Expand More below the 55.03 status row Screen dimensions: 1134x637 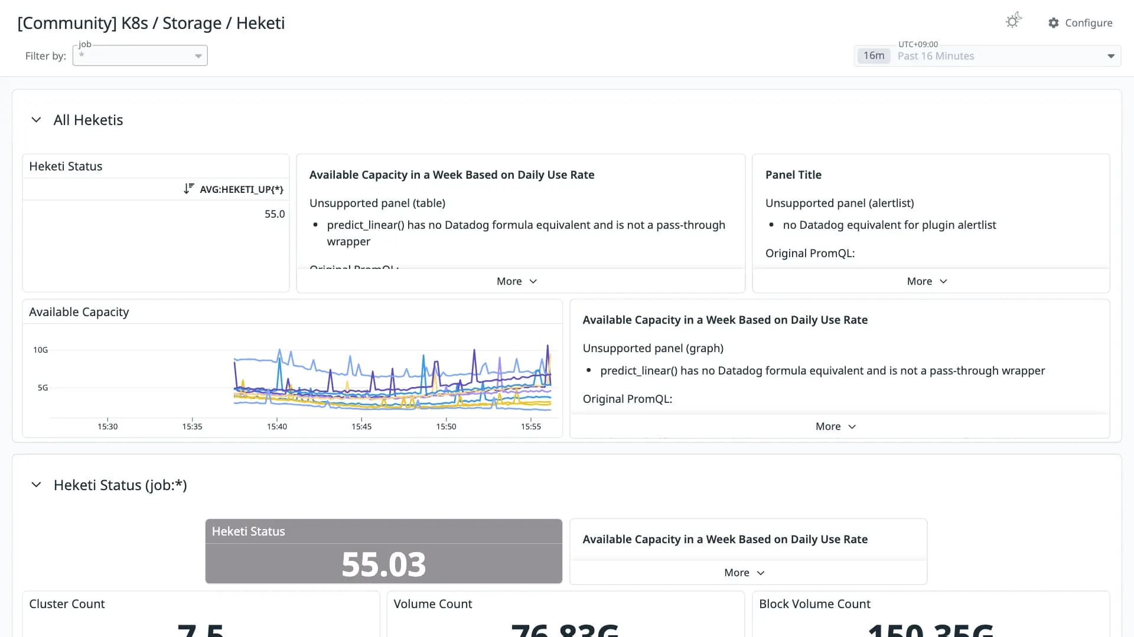pos(744,573)
